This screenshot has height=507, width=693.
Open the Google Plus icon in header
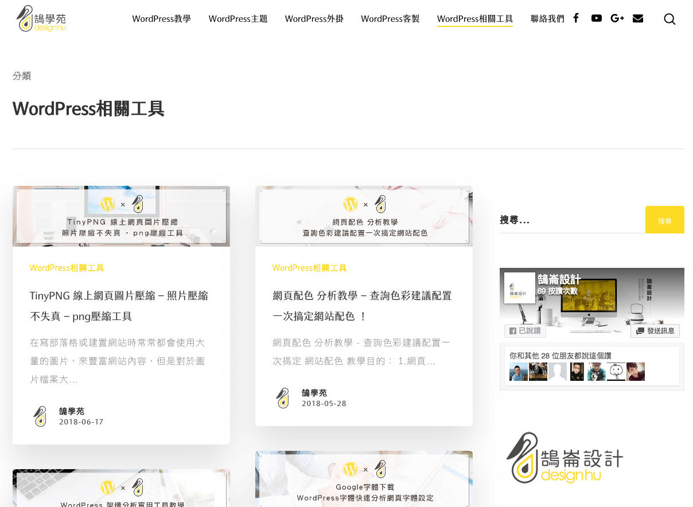click(x=617, y=18)
